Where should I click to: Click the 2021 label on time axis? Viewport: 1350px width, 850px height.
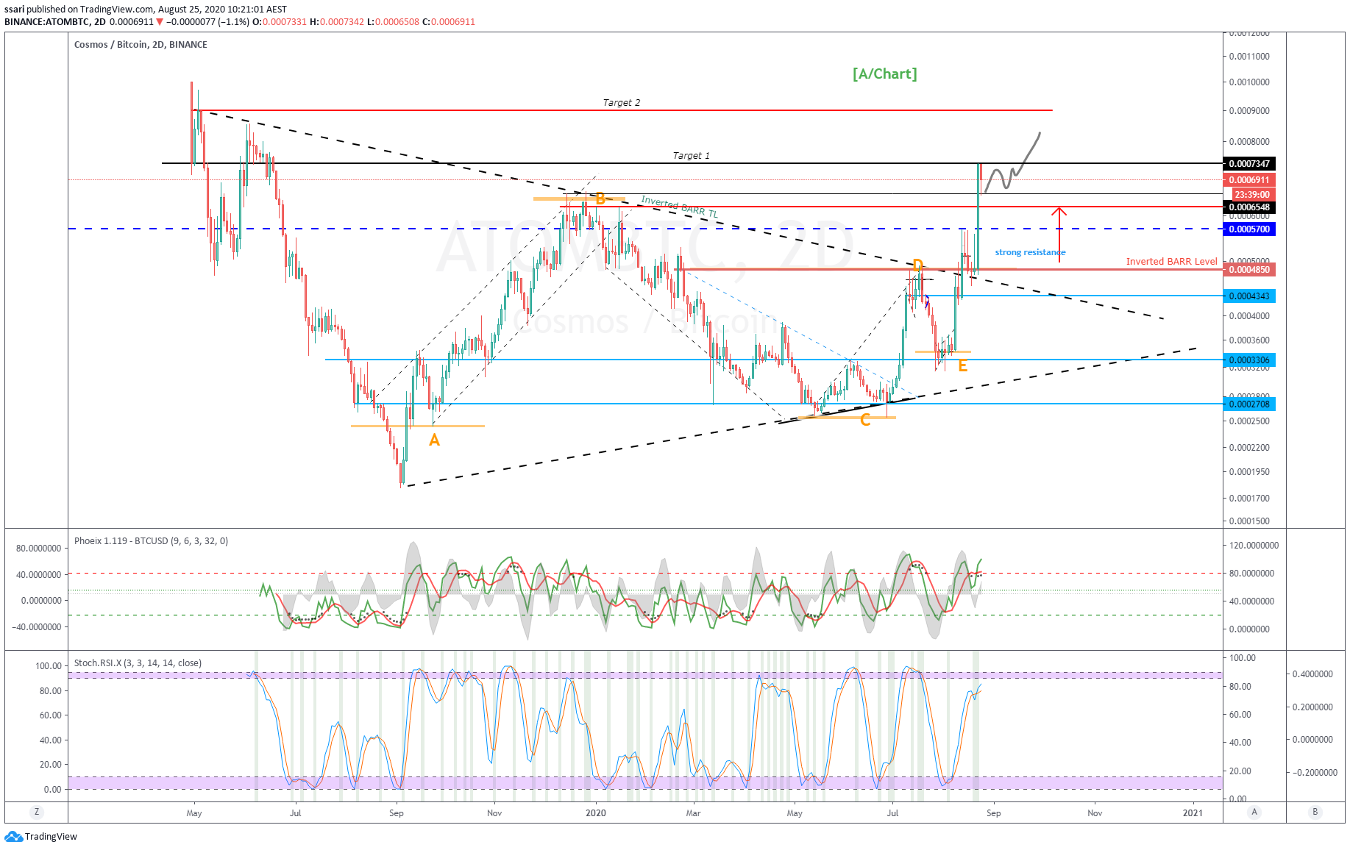(x=1192, y=813)
